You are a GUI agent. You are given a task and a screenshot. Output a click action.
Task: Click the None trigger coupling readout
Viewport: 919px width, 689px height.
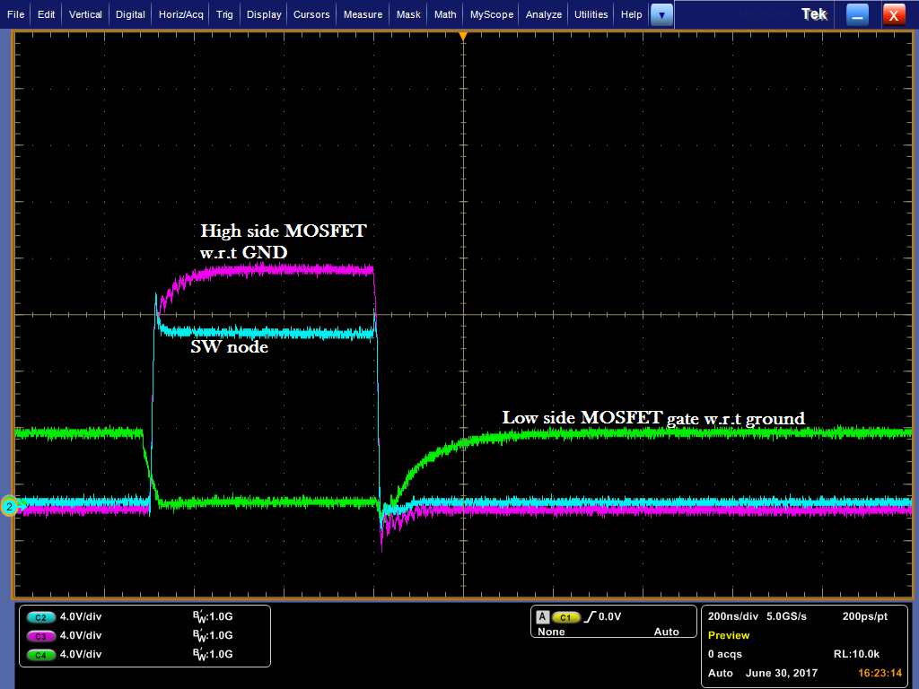coord(551,632)
